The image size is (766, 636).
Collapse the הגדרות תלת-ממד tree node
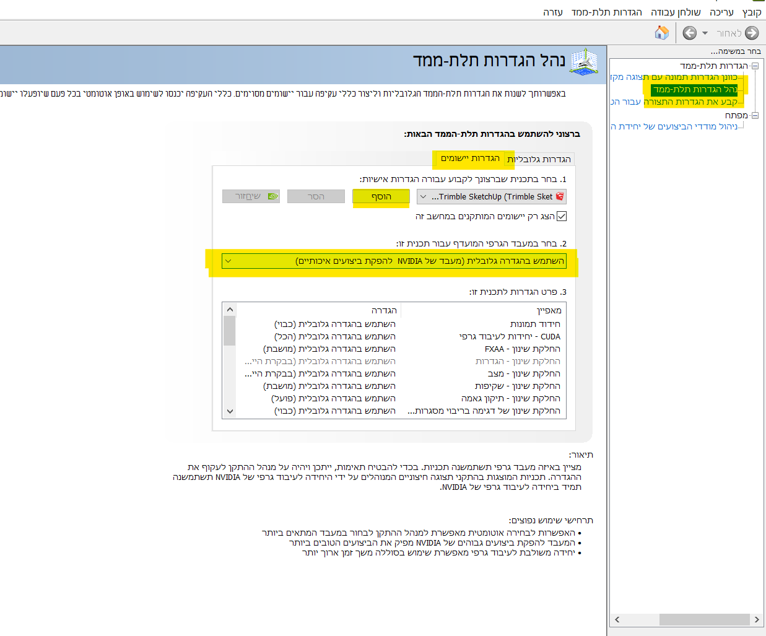point(755,66)
